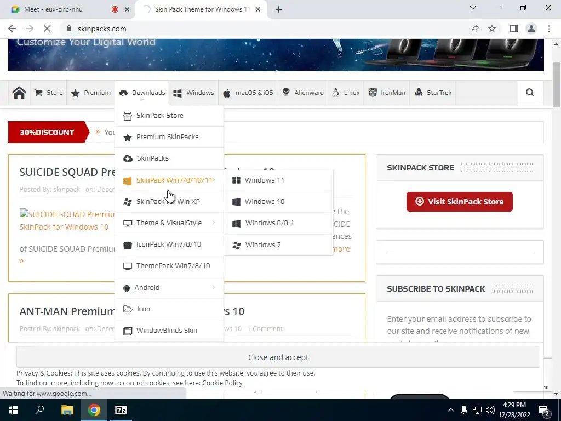Open the Alienware nav item
This screenshot has height=421, width=561.
[302, 93]
